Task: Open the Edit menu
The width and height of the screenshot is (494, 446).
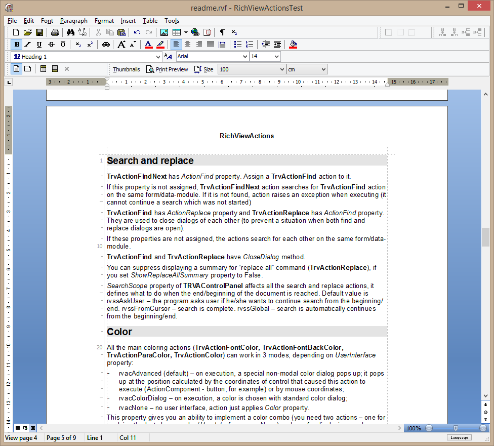Action: (29, 21)
